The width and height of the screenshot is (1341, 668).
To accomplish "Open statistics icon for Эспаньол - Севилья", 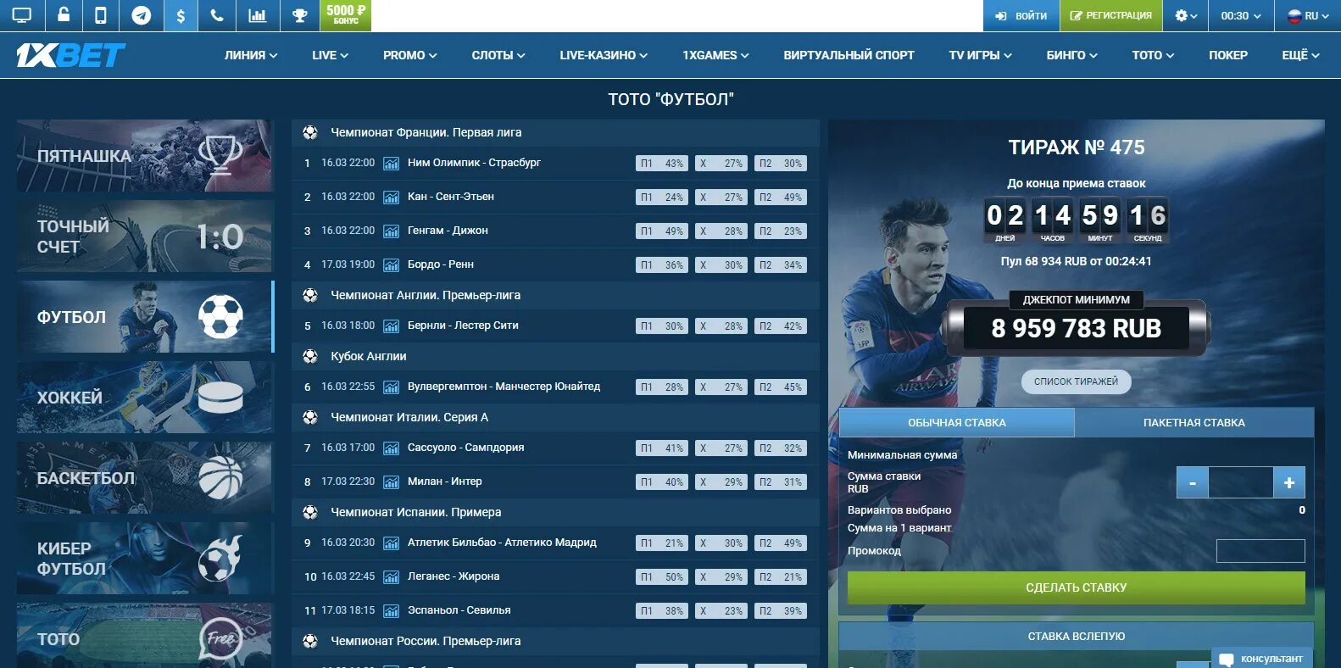I will point(391,611).
